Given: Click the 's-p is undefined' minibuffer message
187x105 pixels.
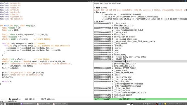Looking at the screenshot, I should (x=8, y=101).
